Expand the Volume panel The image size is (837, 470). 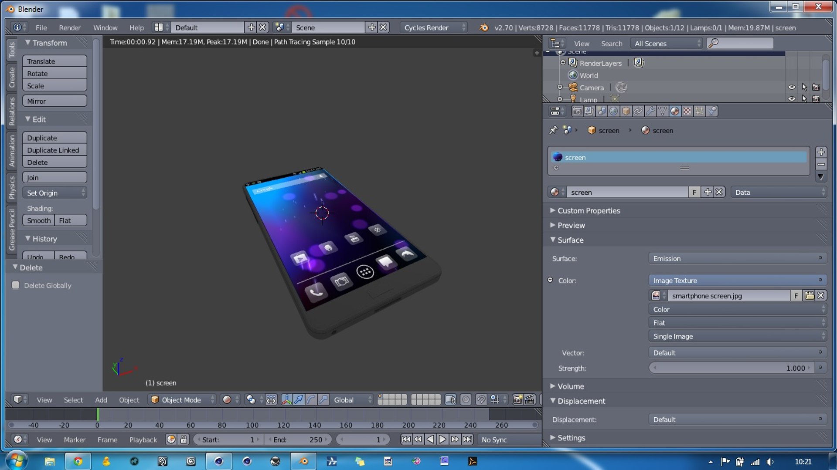click(570, 386)
